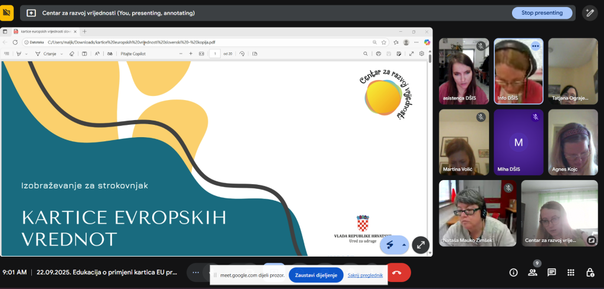
Task: Toggle the picture-in-picture icon on Centar za razvoj tile
Action: point(591,240)
